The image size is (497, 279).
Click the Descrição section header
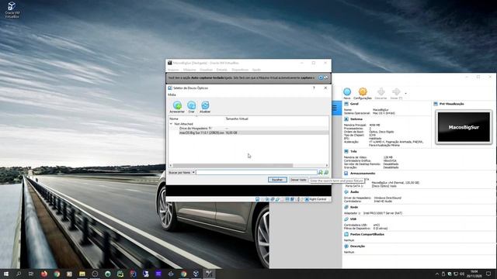[357, 246]
